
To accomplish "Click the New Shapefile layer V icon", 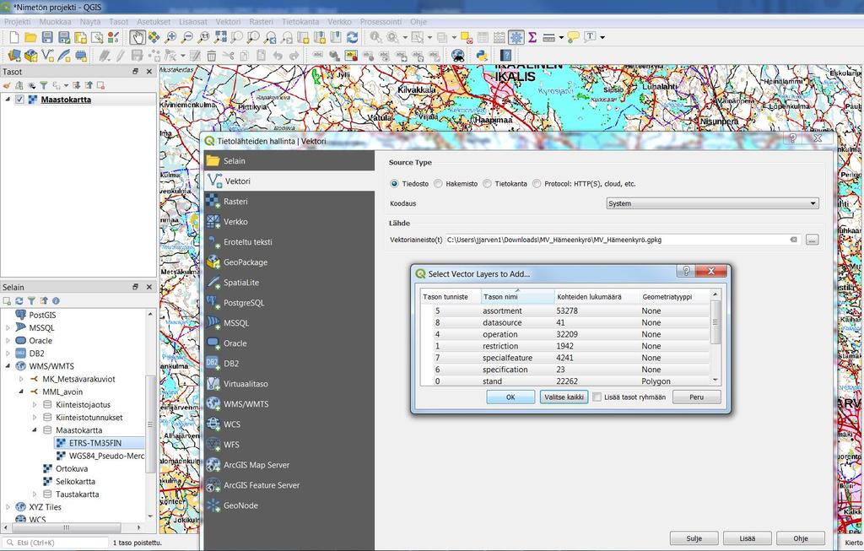I will point(48,55).
